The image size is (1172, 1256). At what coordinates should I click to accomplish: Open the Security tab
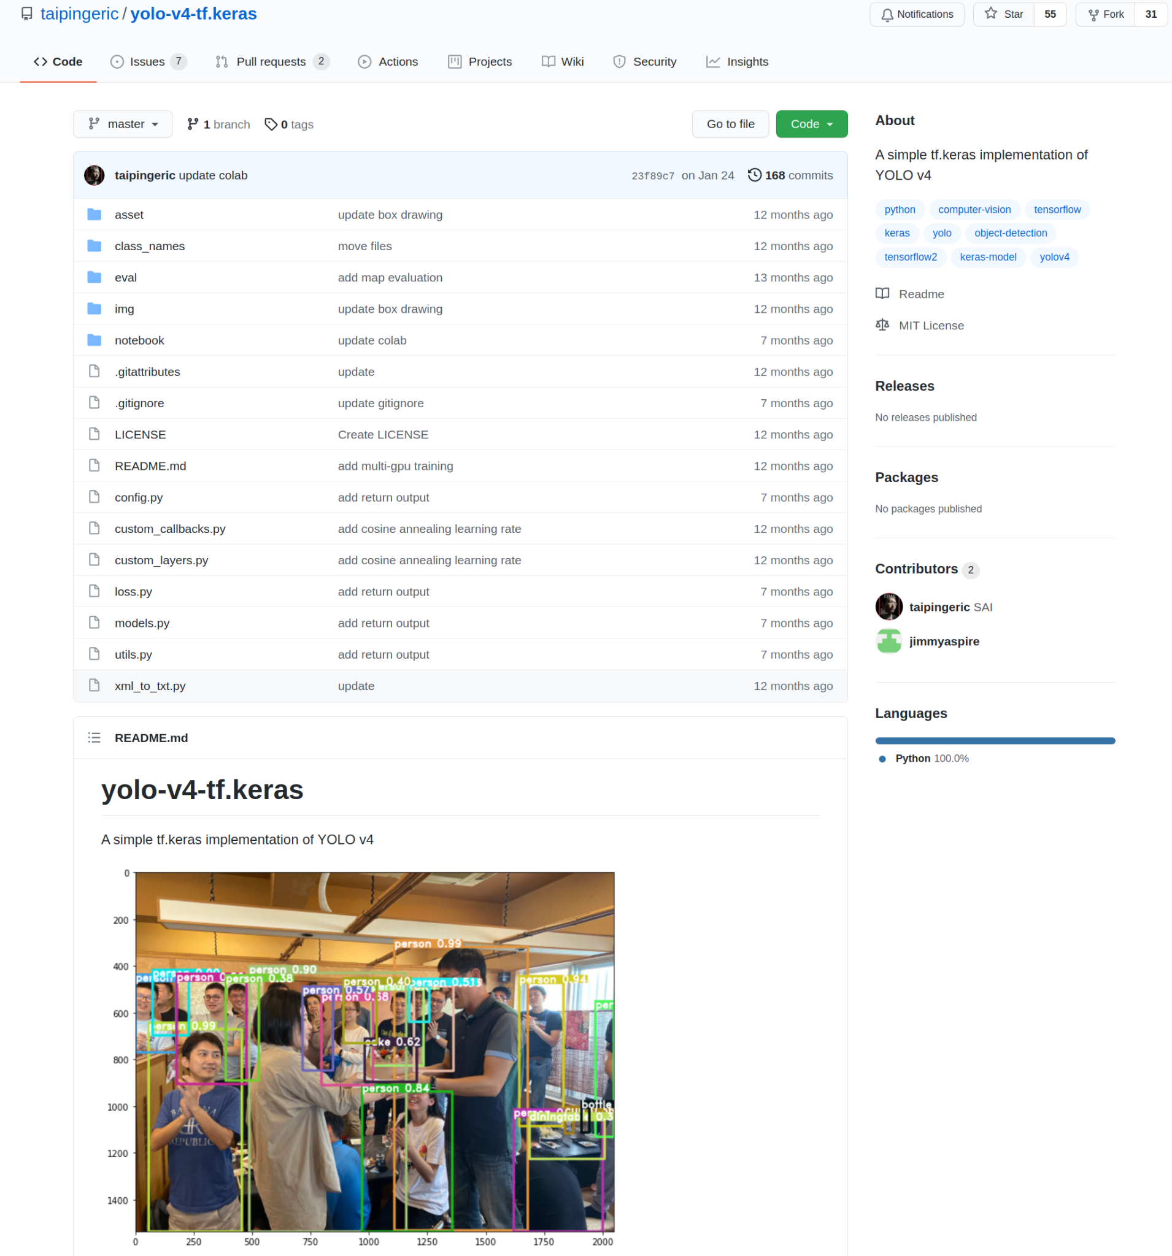[646, 62]
